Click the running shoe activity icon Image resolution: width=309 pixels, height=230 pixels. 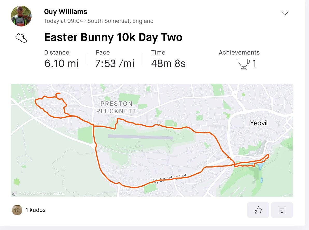(x=21, y=38)
